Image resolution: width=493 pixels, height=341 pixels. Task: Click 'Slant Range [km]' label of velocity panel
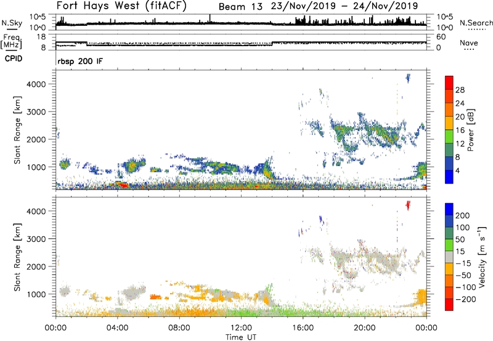[17, 257]
